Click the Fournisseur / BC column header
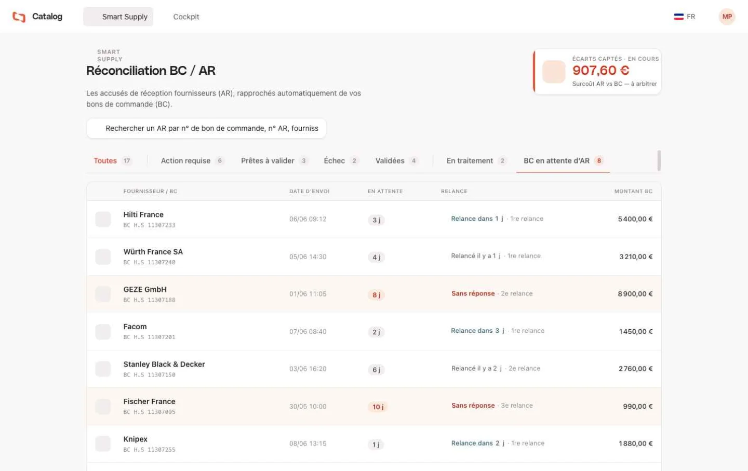 (150, 192)
